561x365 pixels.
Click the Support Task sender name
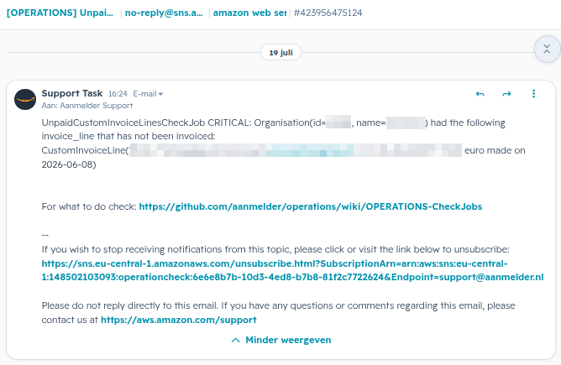pyautogui.click(x=72, y=93)
